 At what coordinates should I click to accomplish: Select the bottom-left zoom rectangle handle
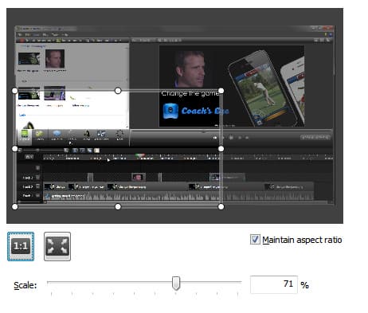15,206
